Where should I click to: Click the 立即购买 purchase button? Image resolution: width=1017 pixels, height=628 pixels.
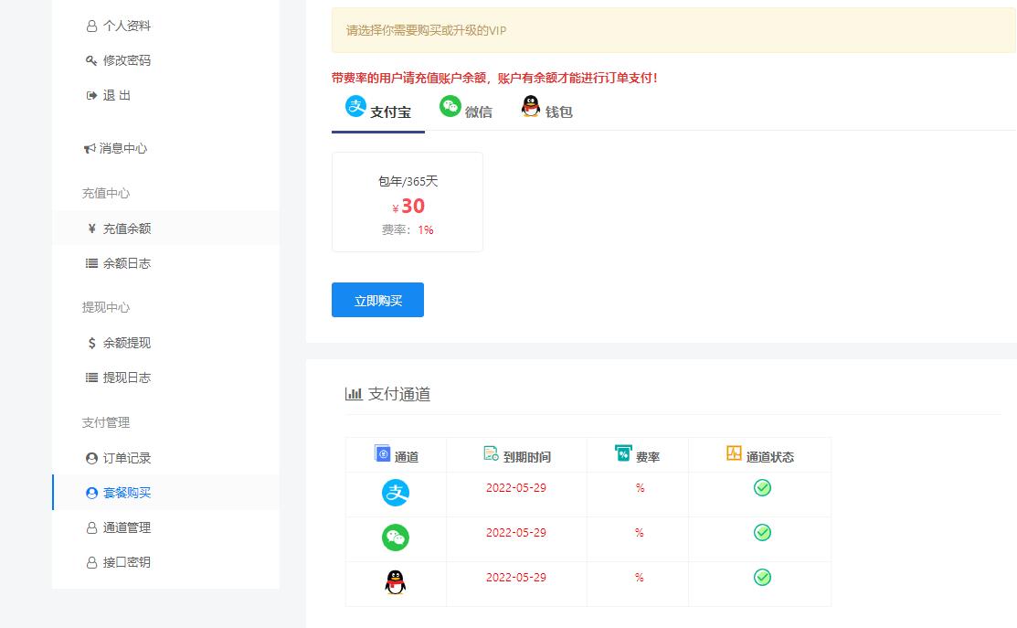point(377,300)
